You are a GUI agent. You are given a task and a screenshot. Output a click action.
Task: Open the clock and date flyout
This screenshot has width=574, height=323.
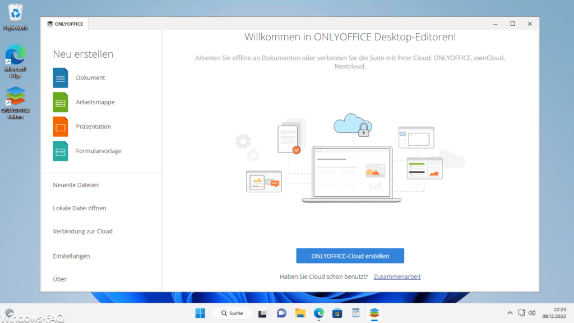coord(554,313)
